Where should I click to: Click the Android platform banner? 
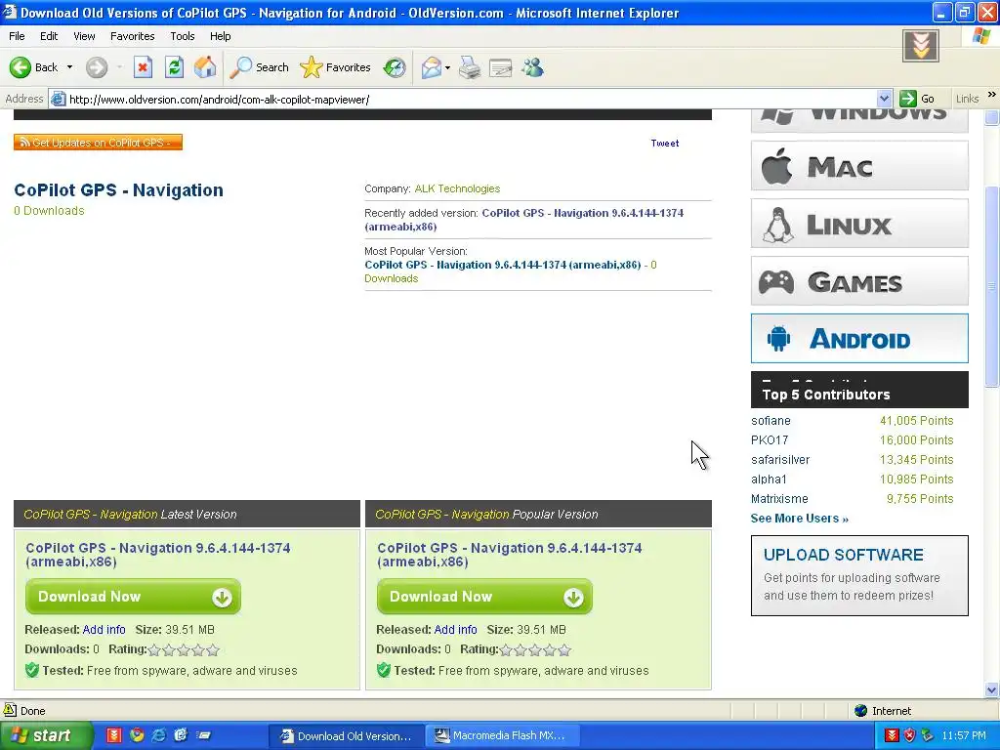click(x=859, y=338)
